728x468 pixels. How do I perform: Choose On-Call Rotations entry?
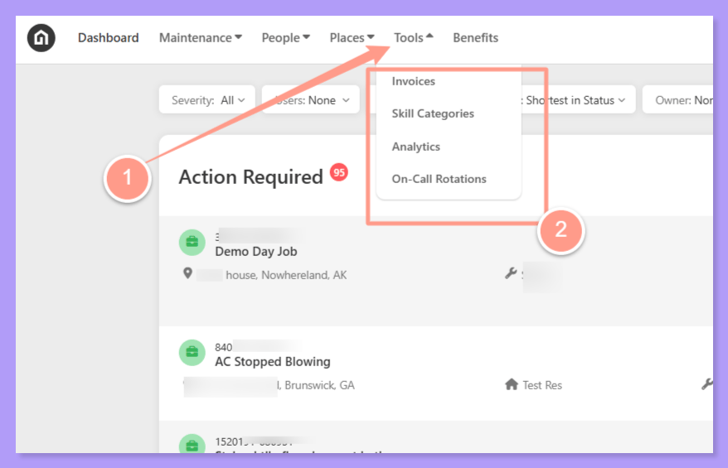[x=439, y=179]
